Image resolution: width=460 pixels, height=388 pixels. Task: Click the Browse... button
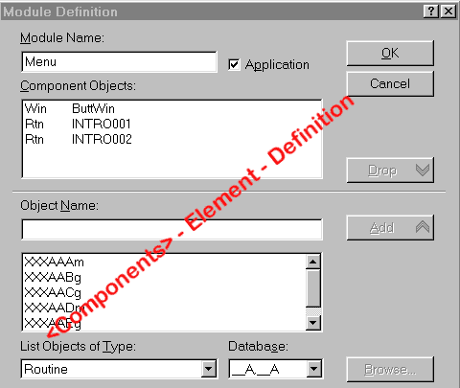tap(390, 370)
